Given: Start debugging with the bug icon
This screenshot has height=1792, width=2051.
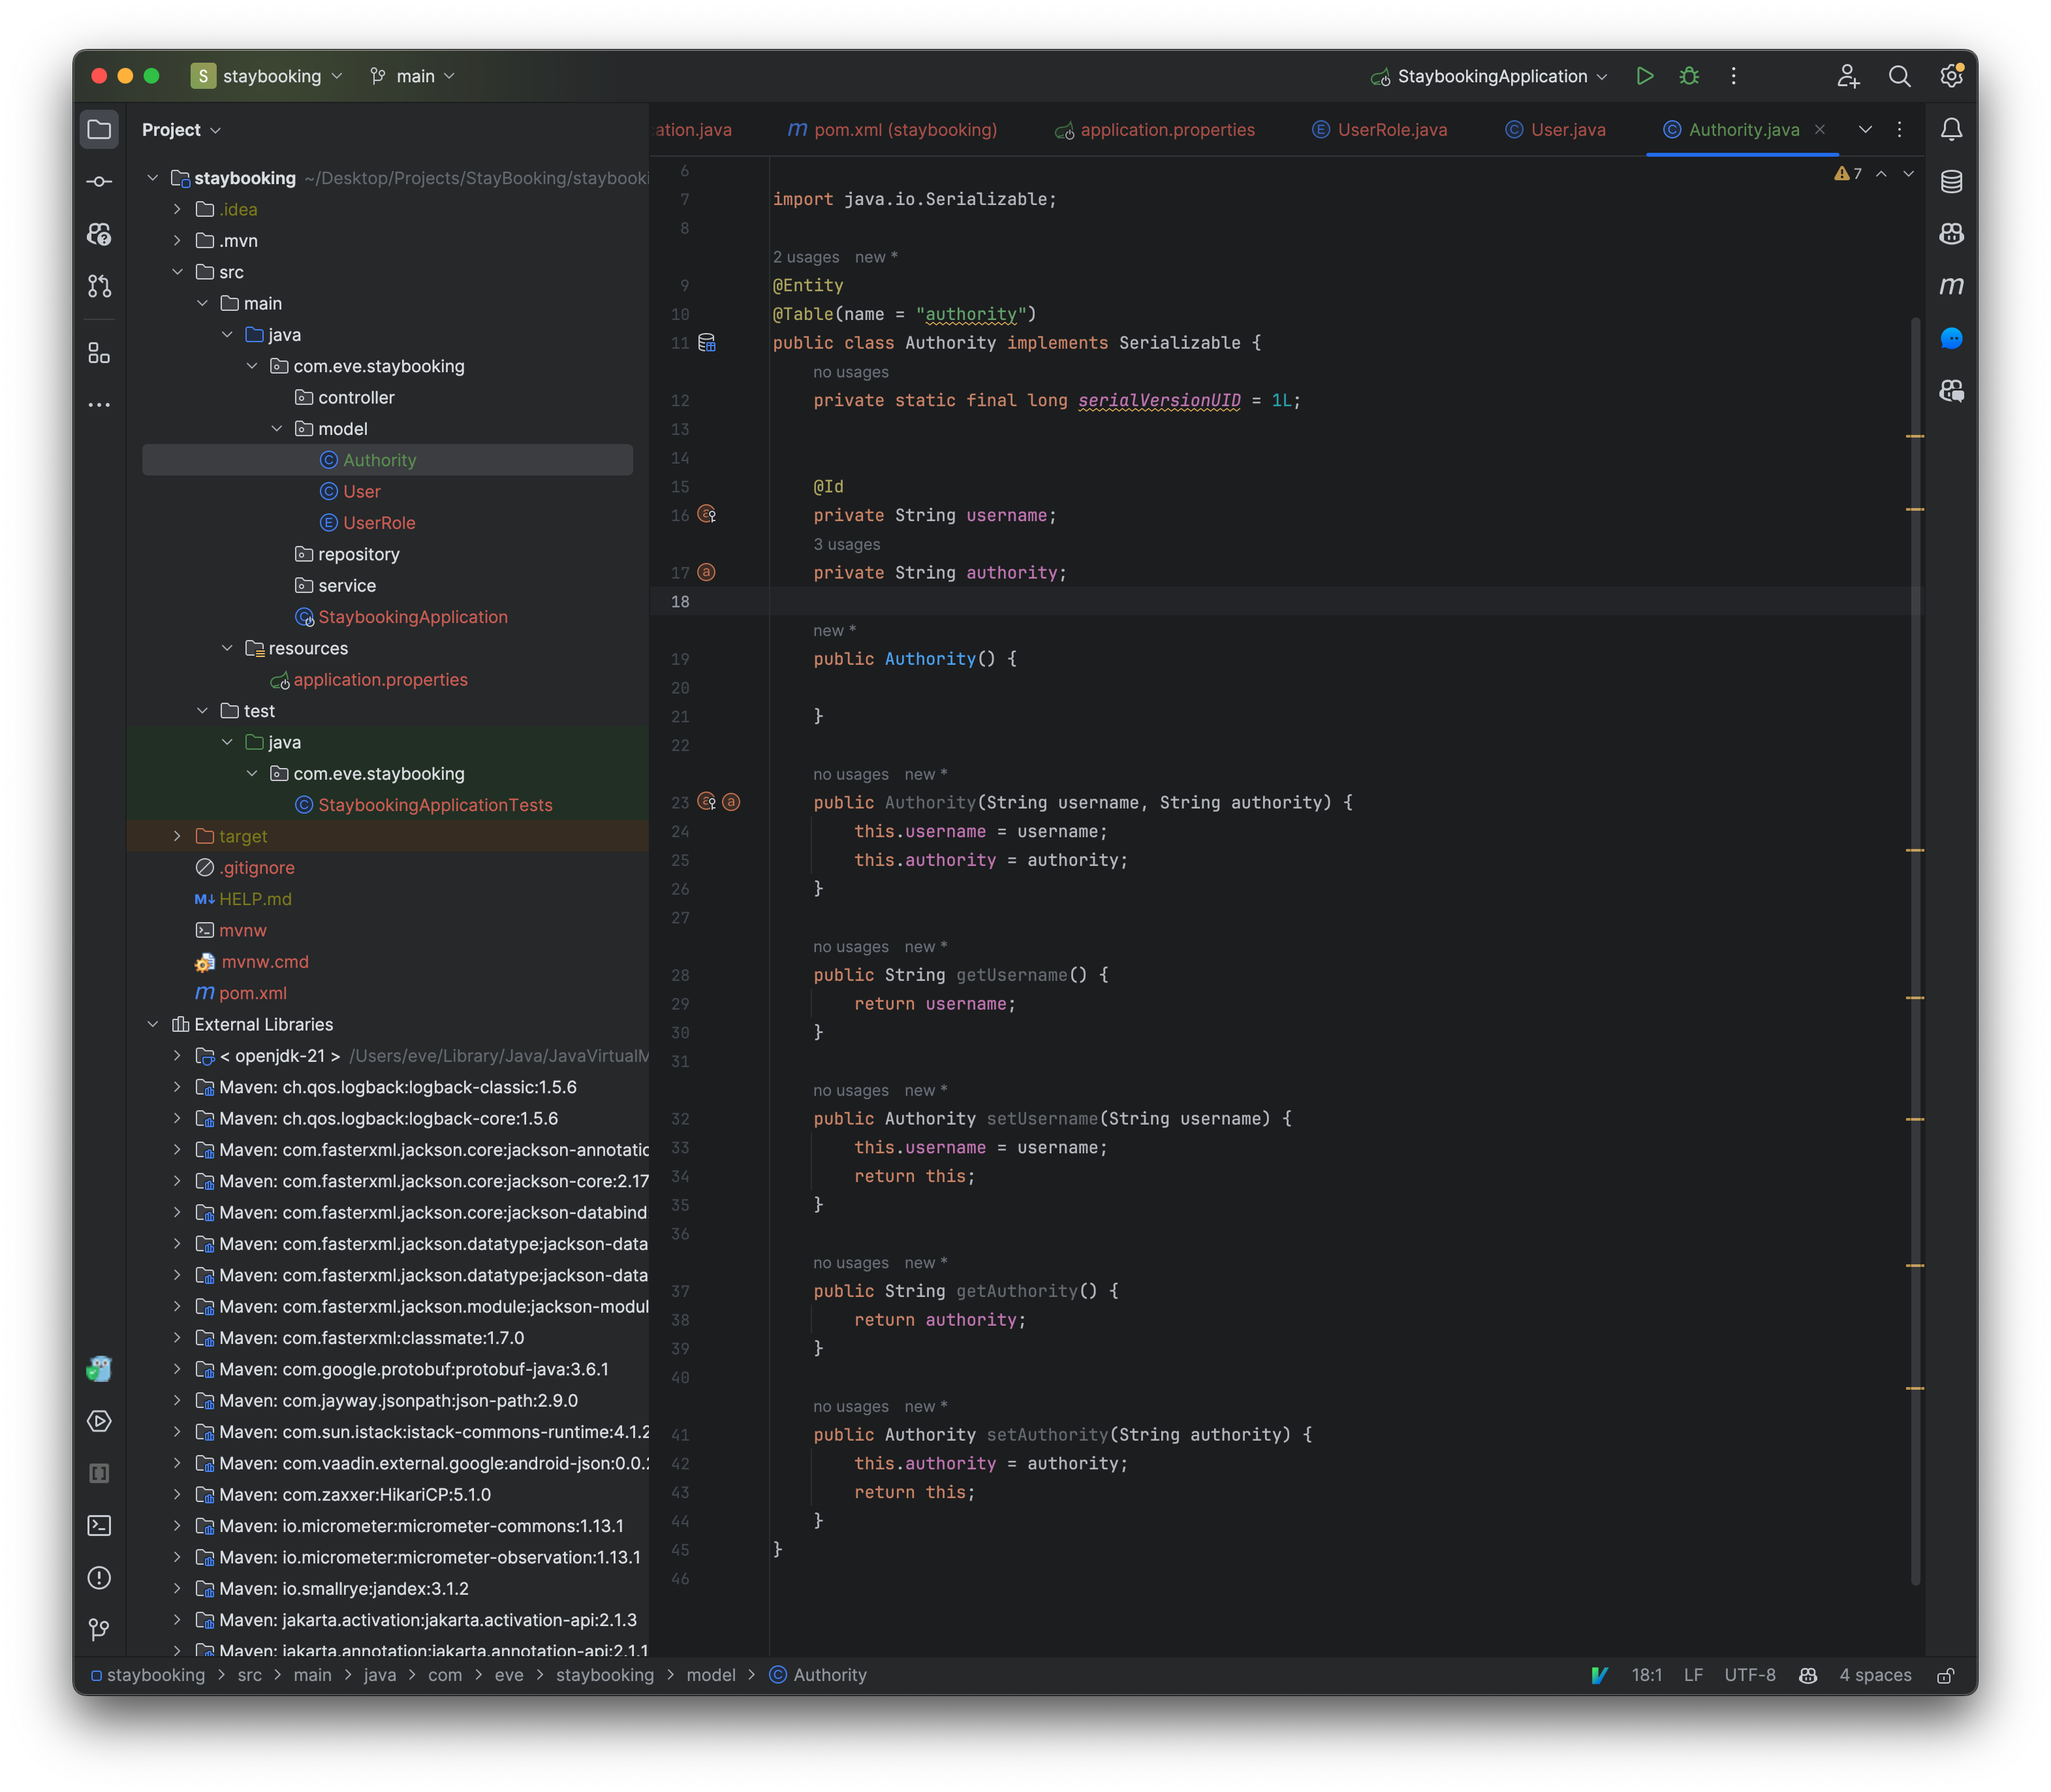Looking at the screenshot, I should click(1689, 75).
